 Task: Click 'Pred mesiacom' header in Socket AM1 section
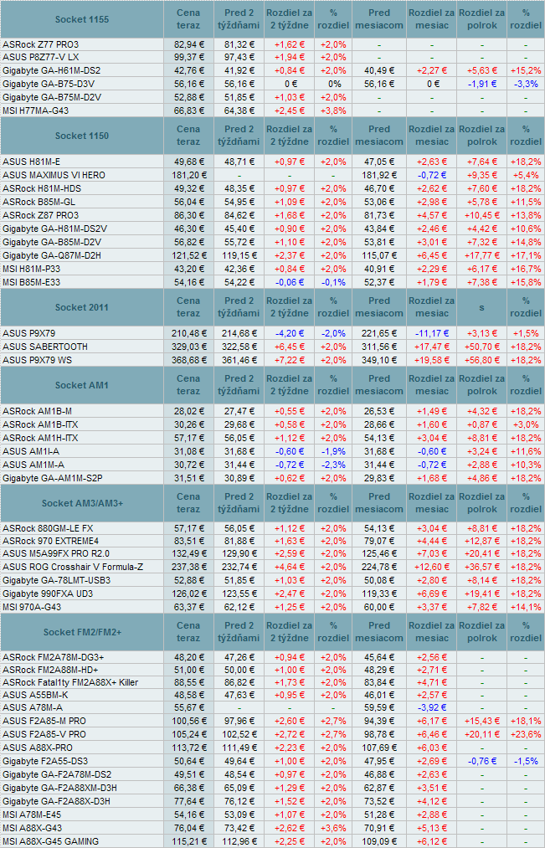(x=379, y=385)
